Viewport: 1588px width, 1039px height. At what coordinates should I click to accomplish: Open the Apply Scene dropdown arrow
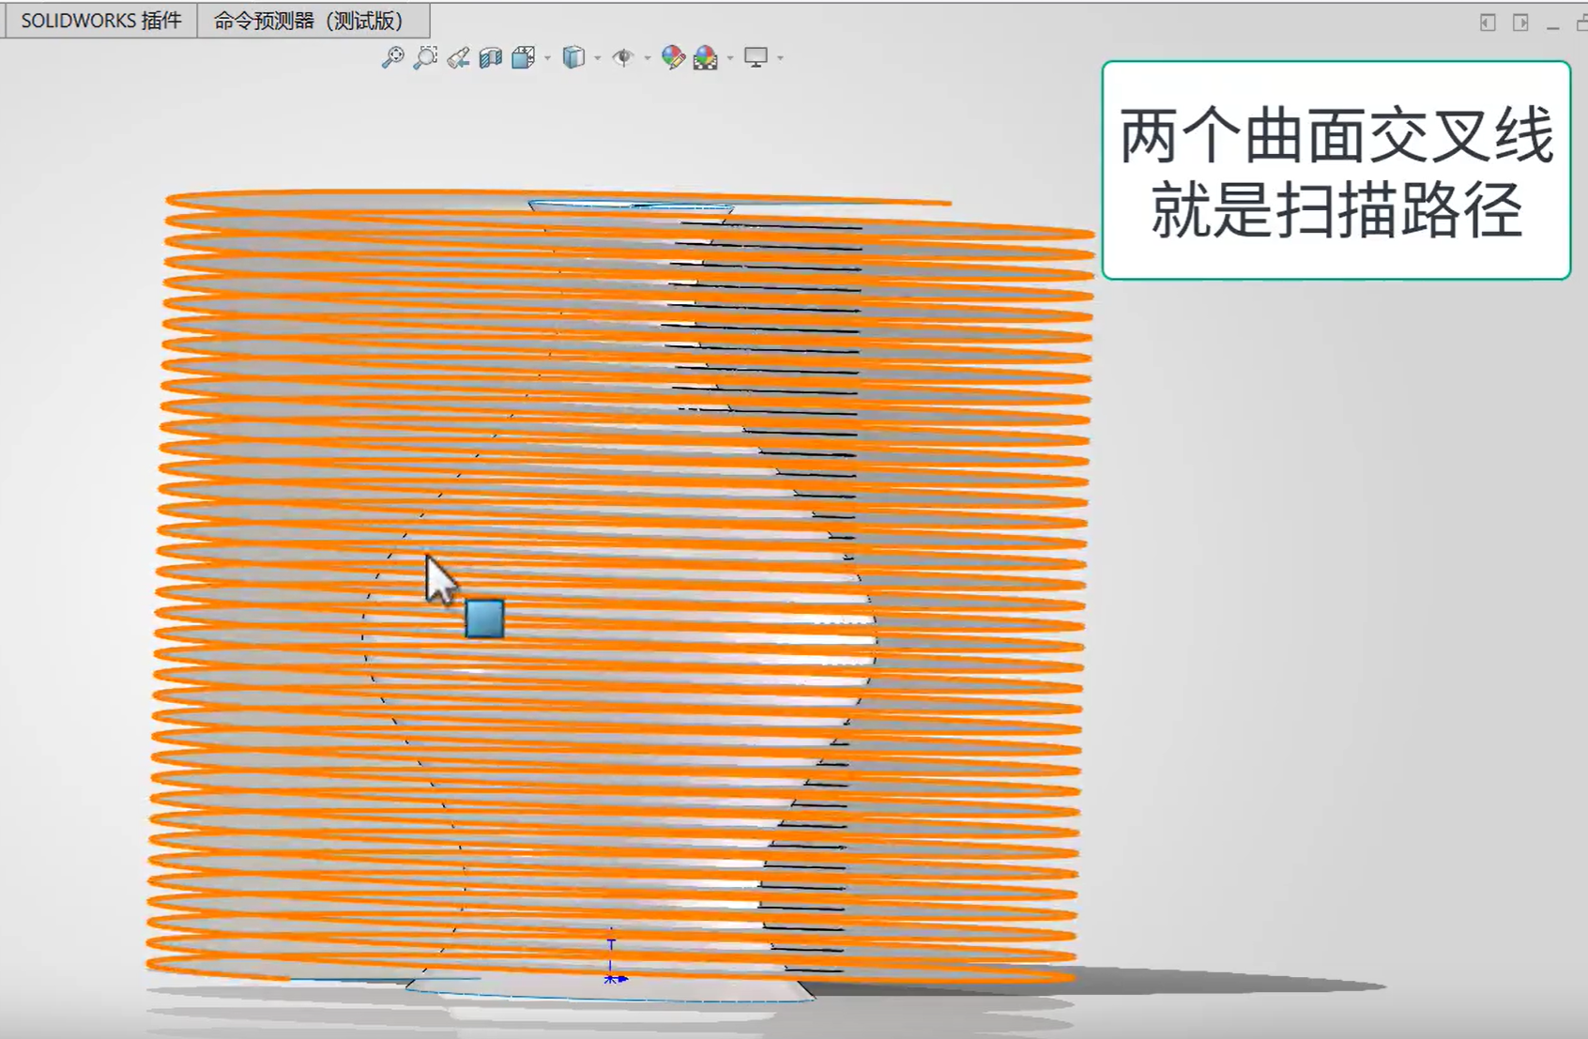(730, 58)
